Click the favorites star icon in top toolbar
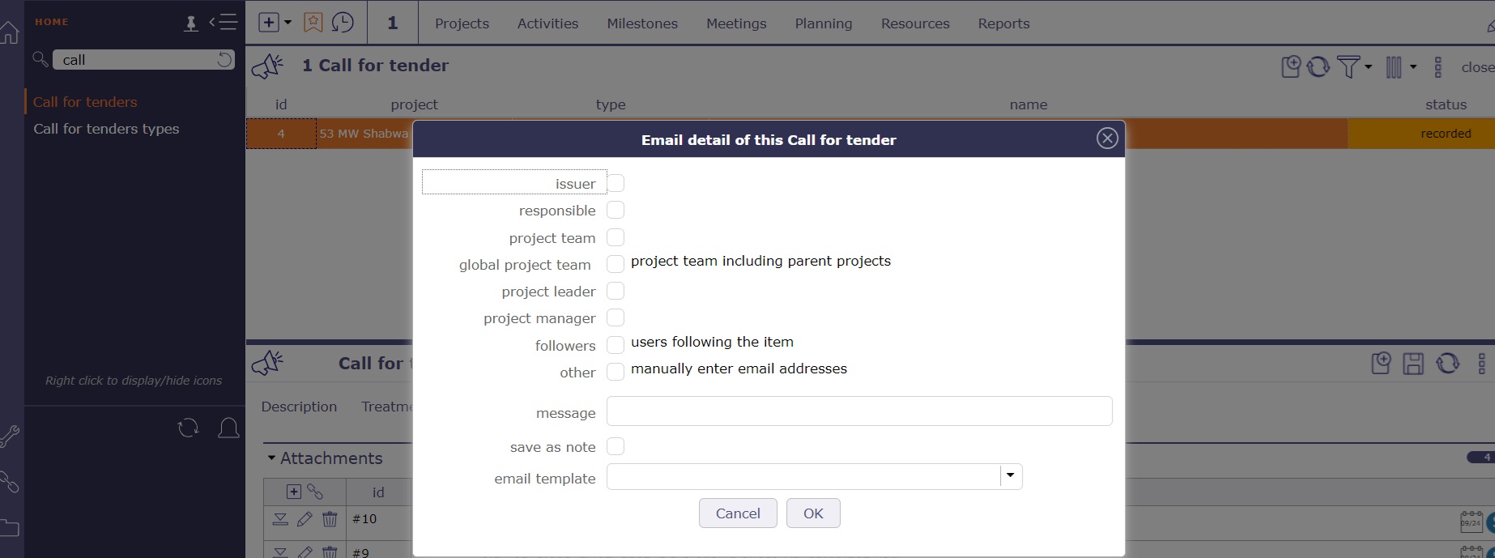The height and width of the screenshot is (558, 1495). point(313,23)
